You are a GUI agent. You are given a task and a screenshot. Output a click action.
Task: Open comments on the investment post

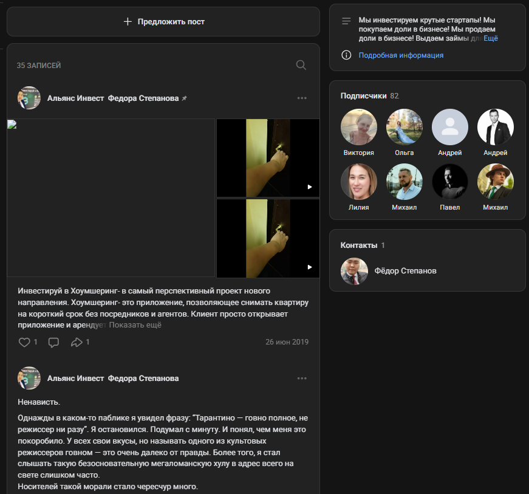click(x=53, y=342)
